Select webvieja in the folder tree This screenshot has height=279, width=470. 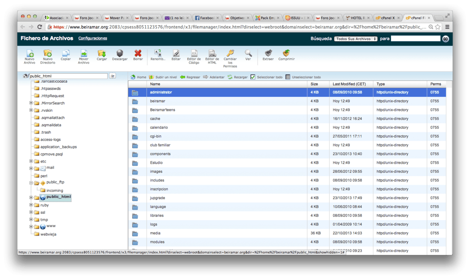(x=48, y=234)
